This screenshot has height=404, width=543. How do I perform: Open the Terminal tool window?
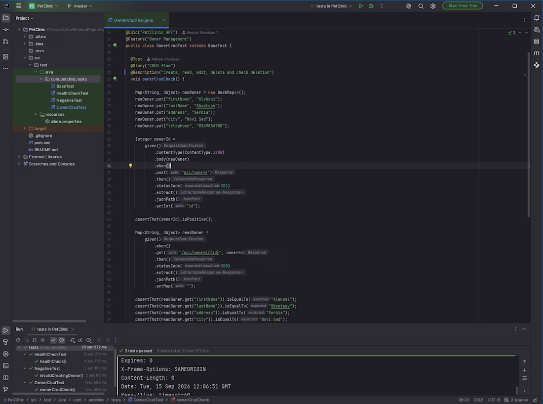(5, 365)
